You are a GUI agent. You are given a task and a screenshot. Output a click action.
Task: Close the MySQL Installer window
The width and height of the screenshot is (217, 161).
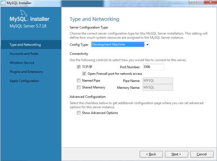pos(210,2)
